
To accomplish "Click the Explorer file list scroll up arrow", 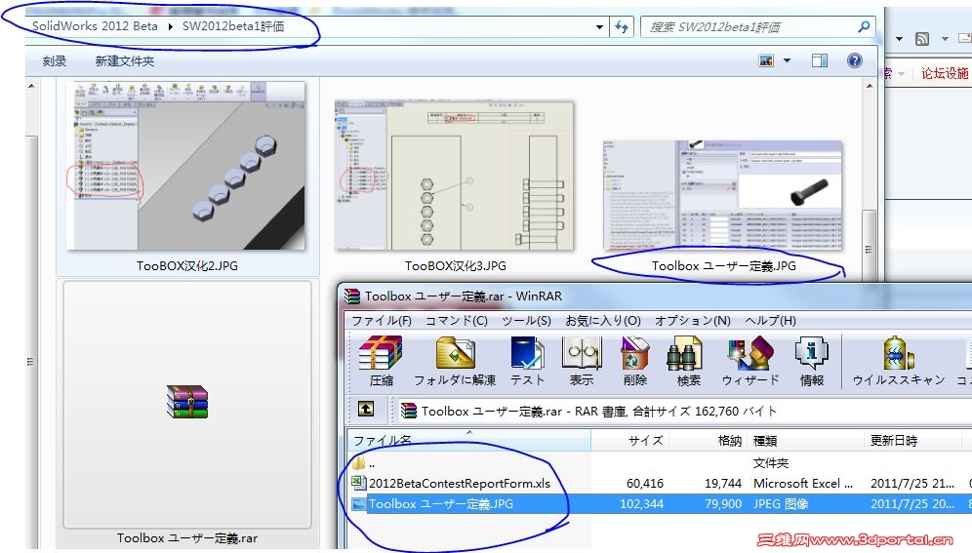I will (870, 86).
